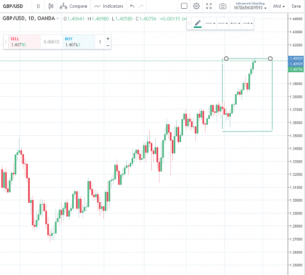Open the Indicators menu
Viewport: 305px width, 275px height.
click(x=108, y=6)
